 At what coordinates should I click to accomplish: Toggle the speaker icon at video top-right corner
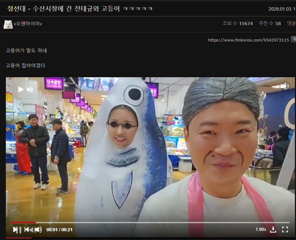pyautogui.click(x=285, y=86)
